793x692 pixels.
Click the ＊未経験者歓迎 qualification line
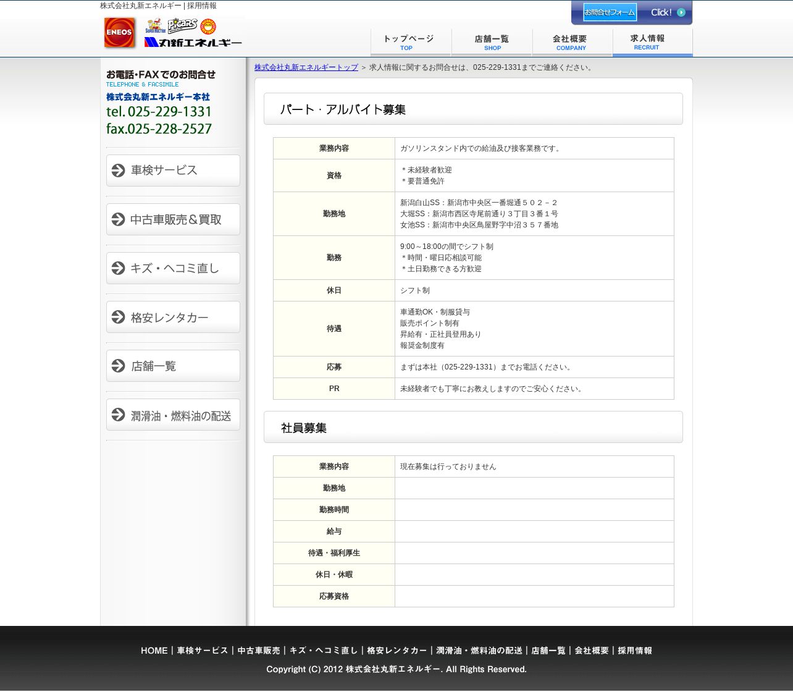[426, 170]
